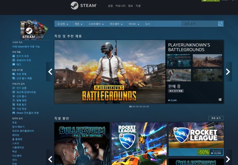Click the 인기 상품 chart icon

[14, 88]
